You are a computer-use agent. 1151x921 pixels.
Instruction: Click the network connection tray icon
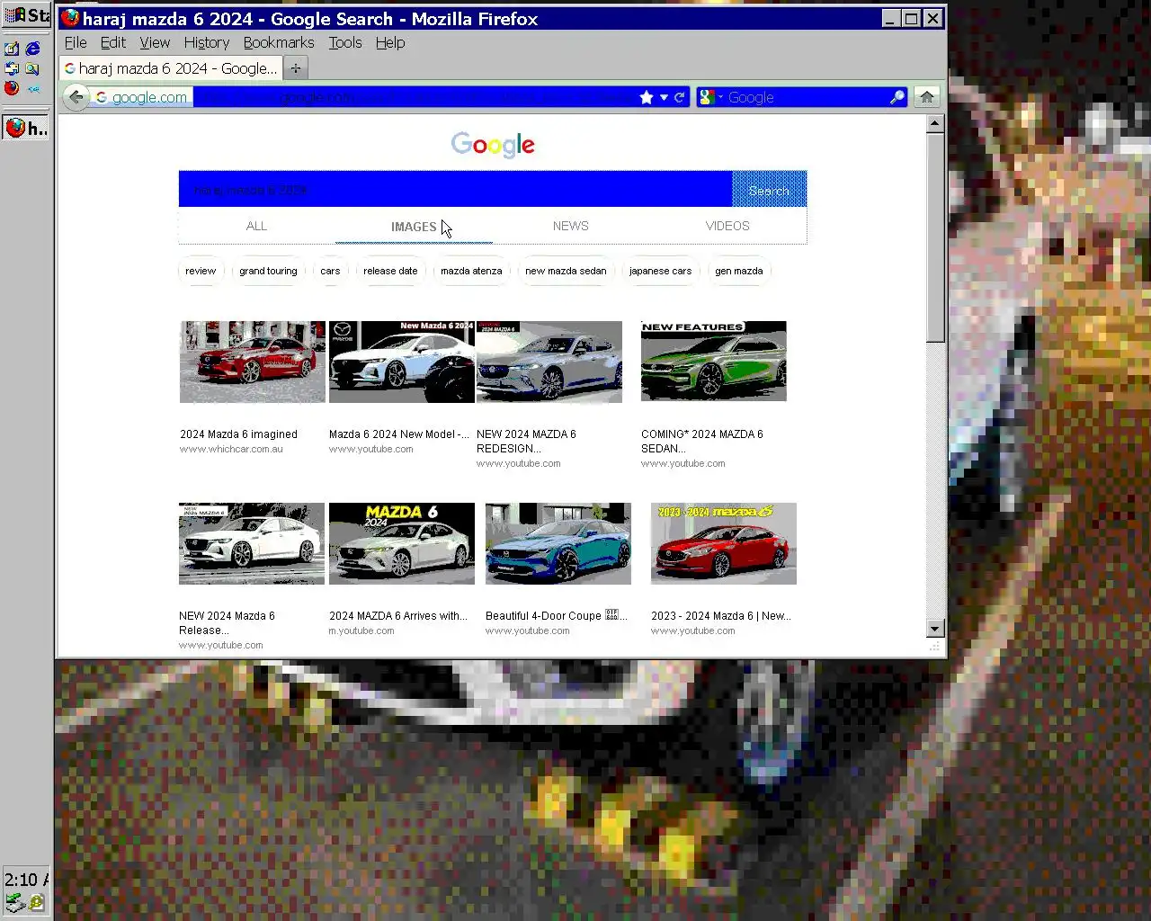click(x=13, y=902)
